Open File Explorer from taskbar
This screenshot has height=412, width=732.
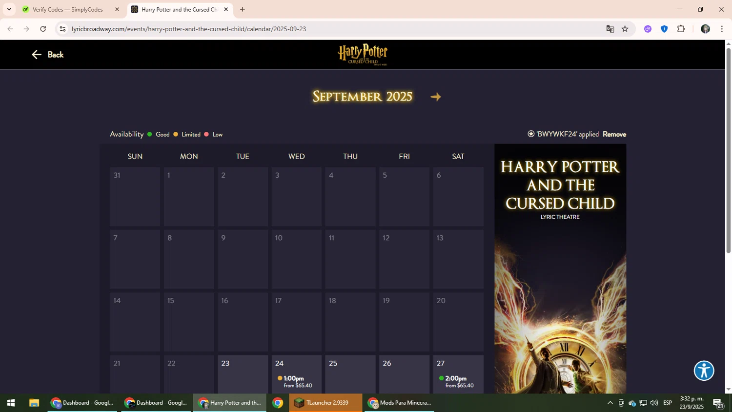pyautogui.click(x=34, y=403)
